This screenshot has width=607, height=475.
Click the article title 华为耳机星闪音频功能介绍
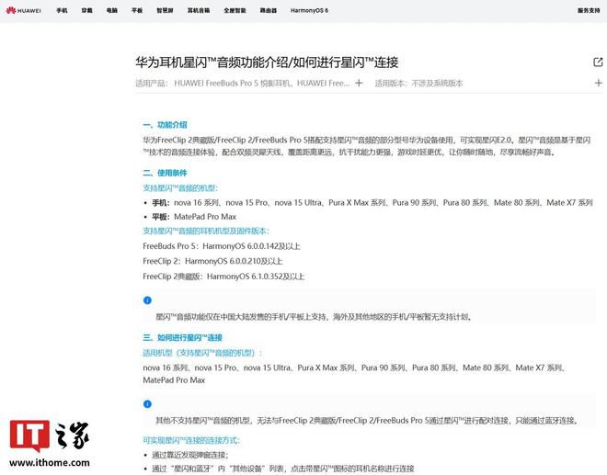point(267,62)
